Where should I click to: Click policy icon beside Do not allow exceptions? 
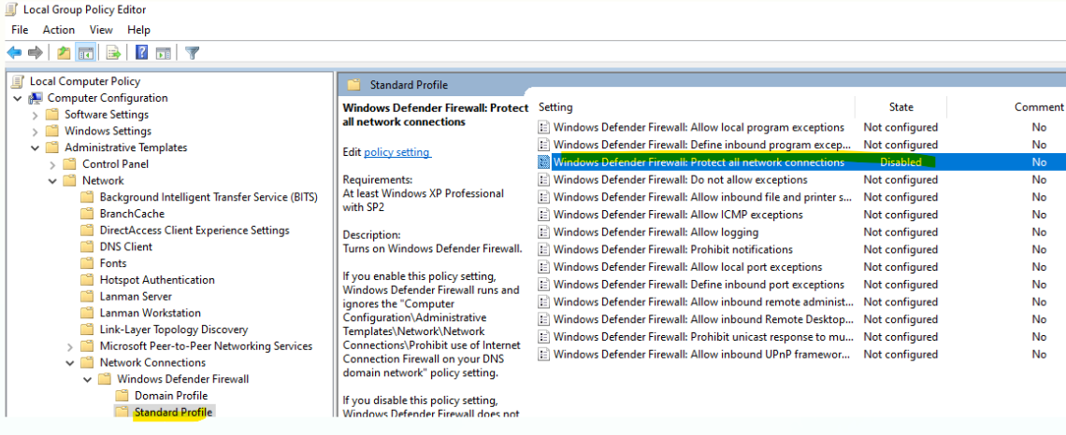(543, 180)
